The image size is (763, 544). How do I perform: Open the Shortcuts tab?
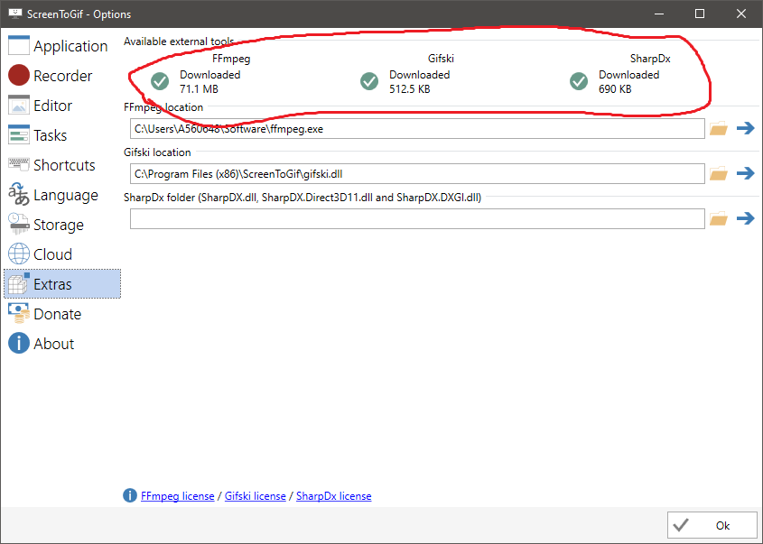pyautogui.click(x=64, y=165)
